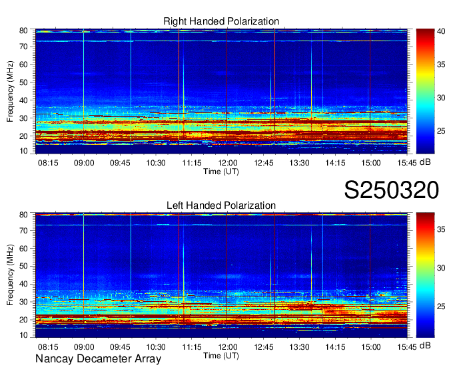
Task: Click the 25 value on right-handed colorbar
Action: pyautogui.click(x=441, y=131)
